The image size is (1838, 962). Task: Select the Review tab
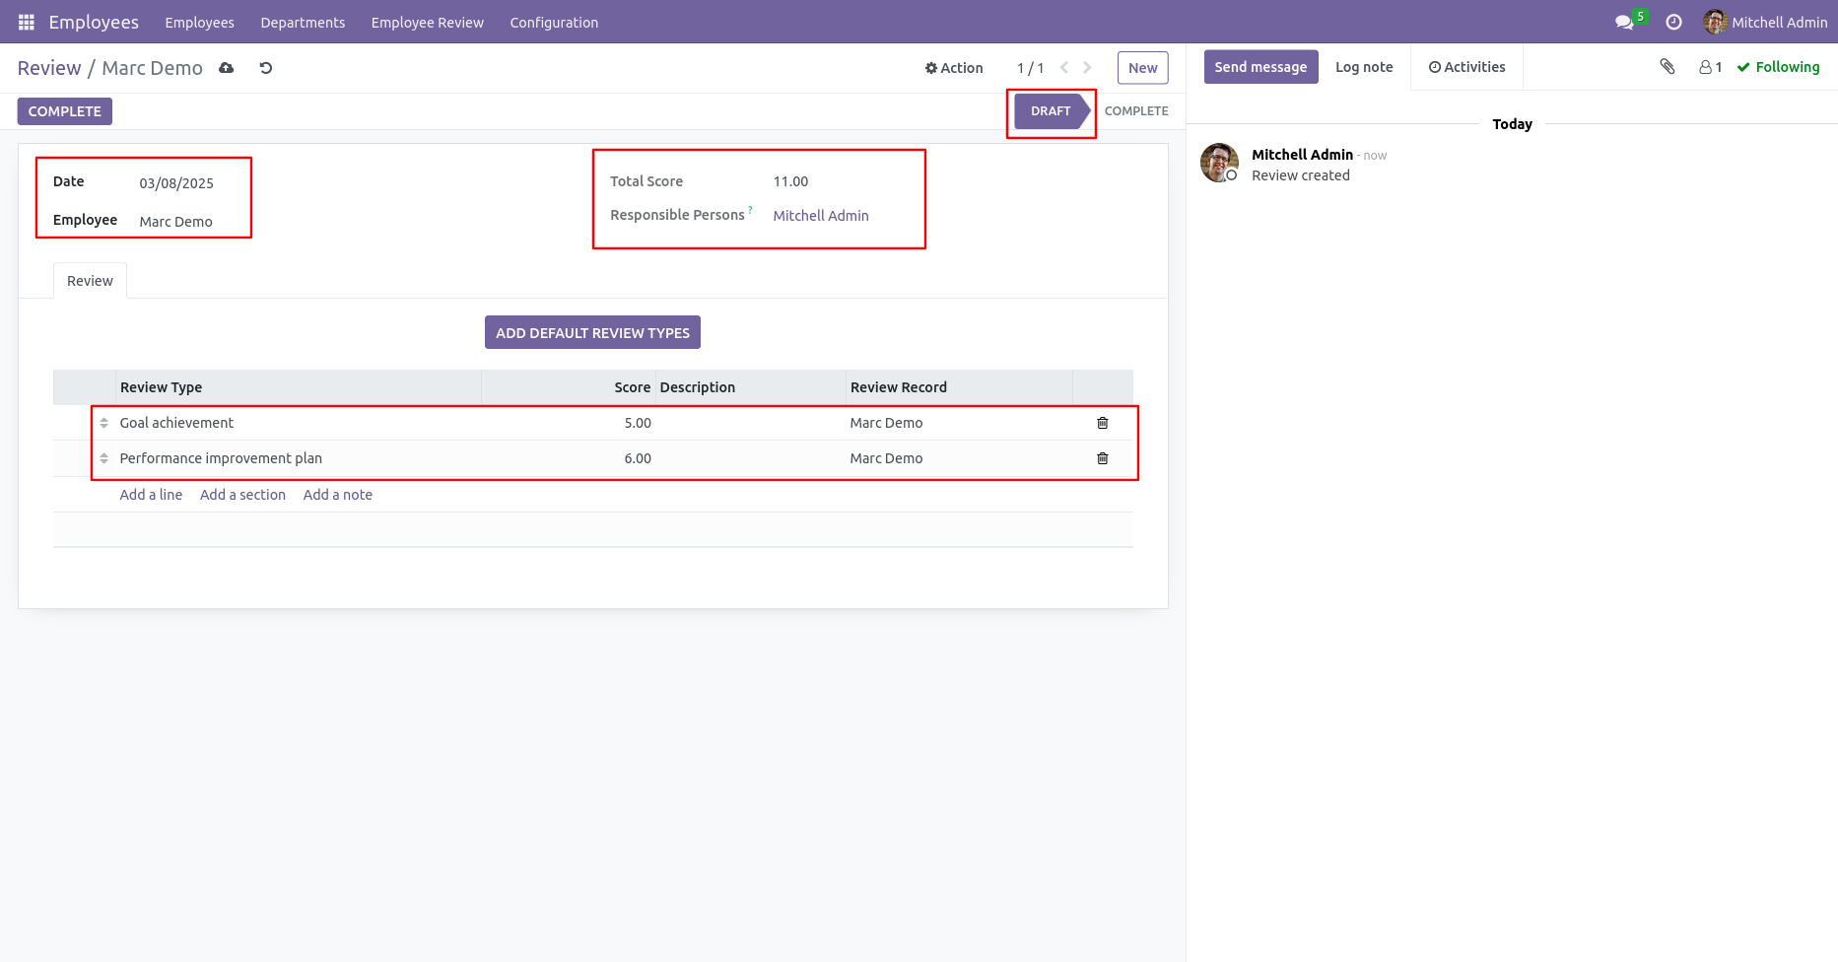coord(90,281)
